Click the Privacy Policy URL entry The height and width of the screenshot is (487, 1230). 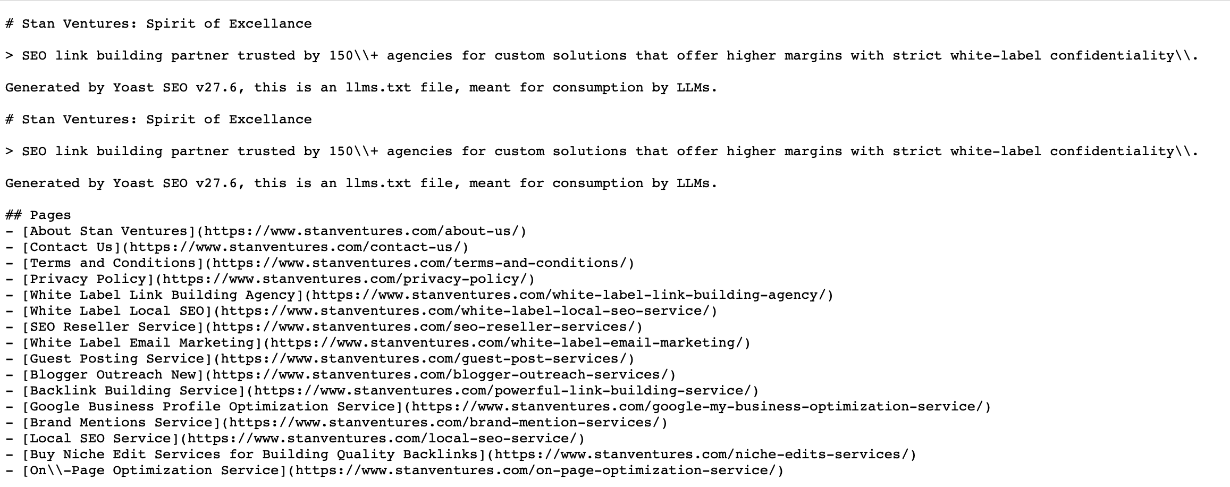point(270,279)
